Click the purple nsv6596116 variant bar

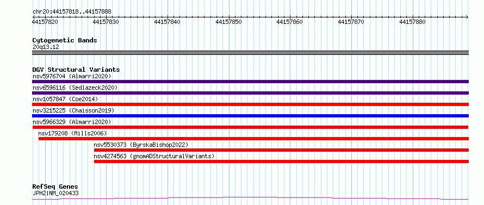250,93
